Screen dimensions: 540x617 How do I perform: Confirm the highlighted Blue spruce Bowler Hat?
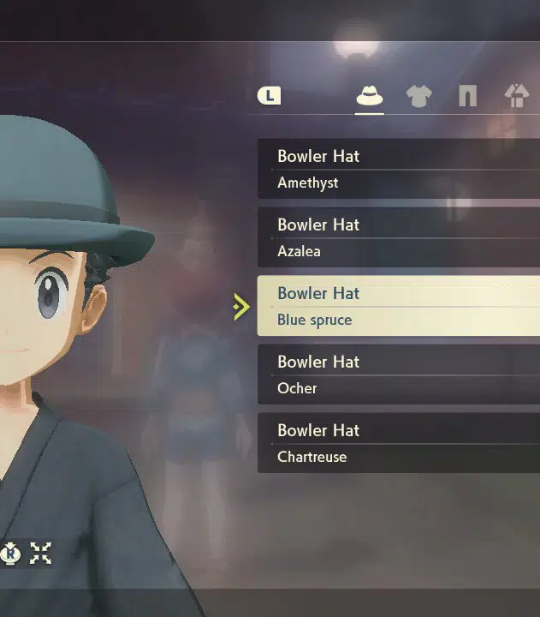[x=399, y=306]
